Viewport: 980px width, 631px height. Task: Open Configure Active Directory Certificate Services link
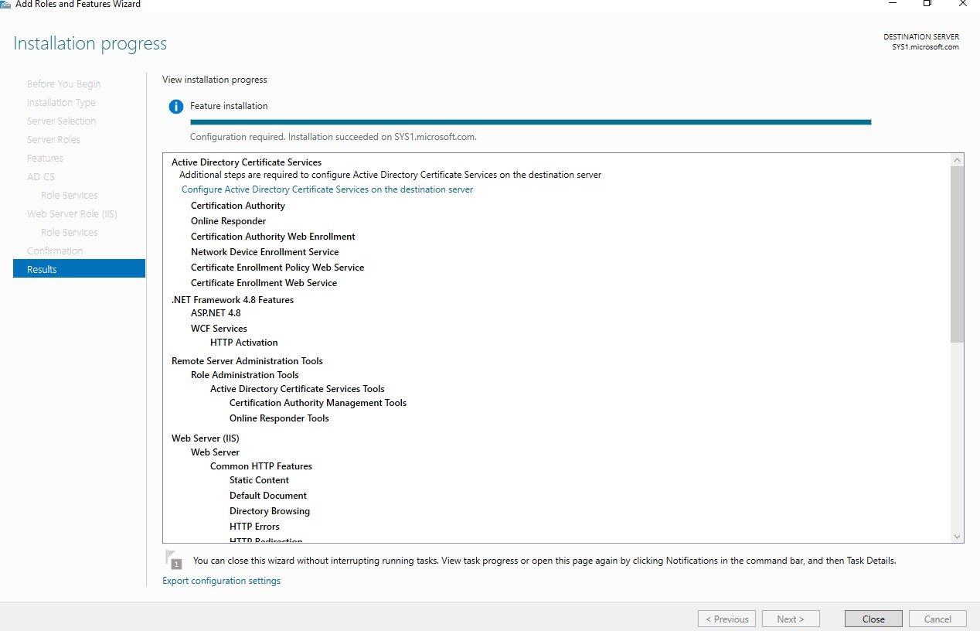pos(327,189)
